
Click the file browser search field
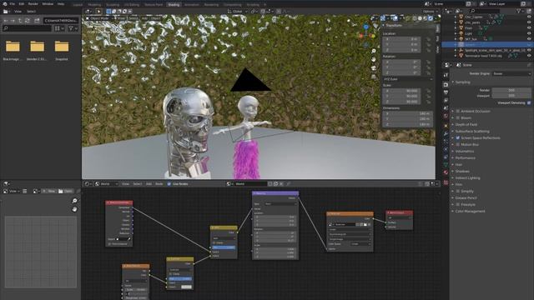click(28, 28)
